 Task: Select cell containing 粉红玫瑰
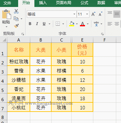point(19,61)
